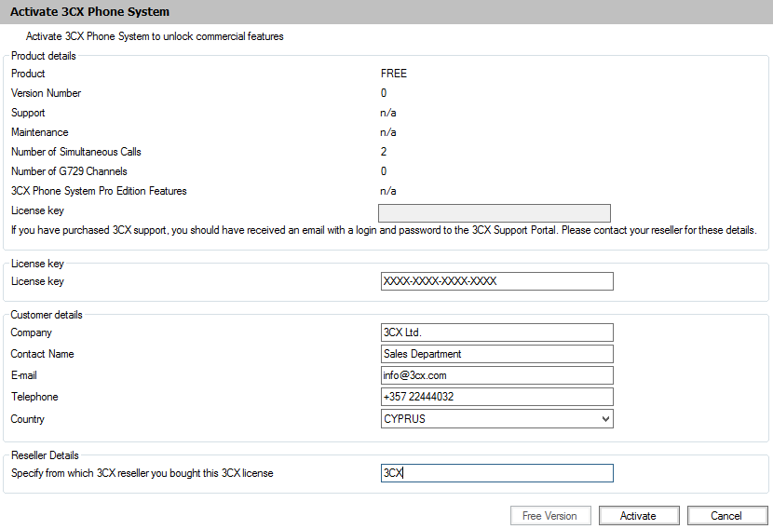773x529 pixels.
Task: Click the Specify from which 3CX reseller label
Action: (x=142, y=473)
